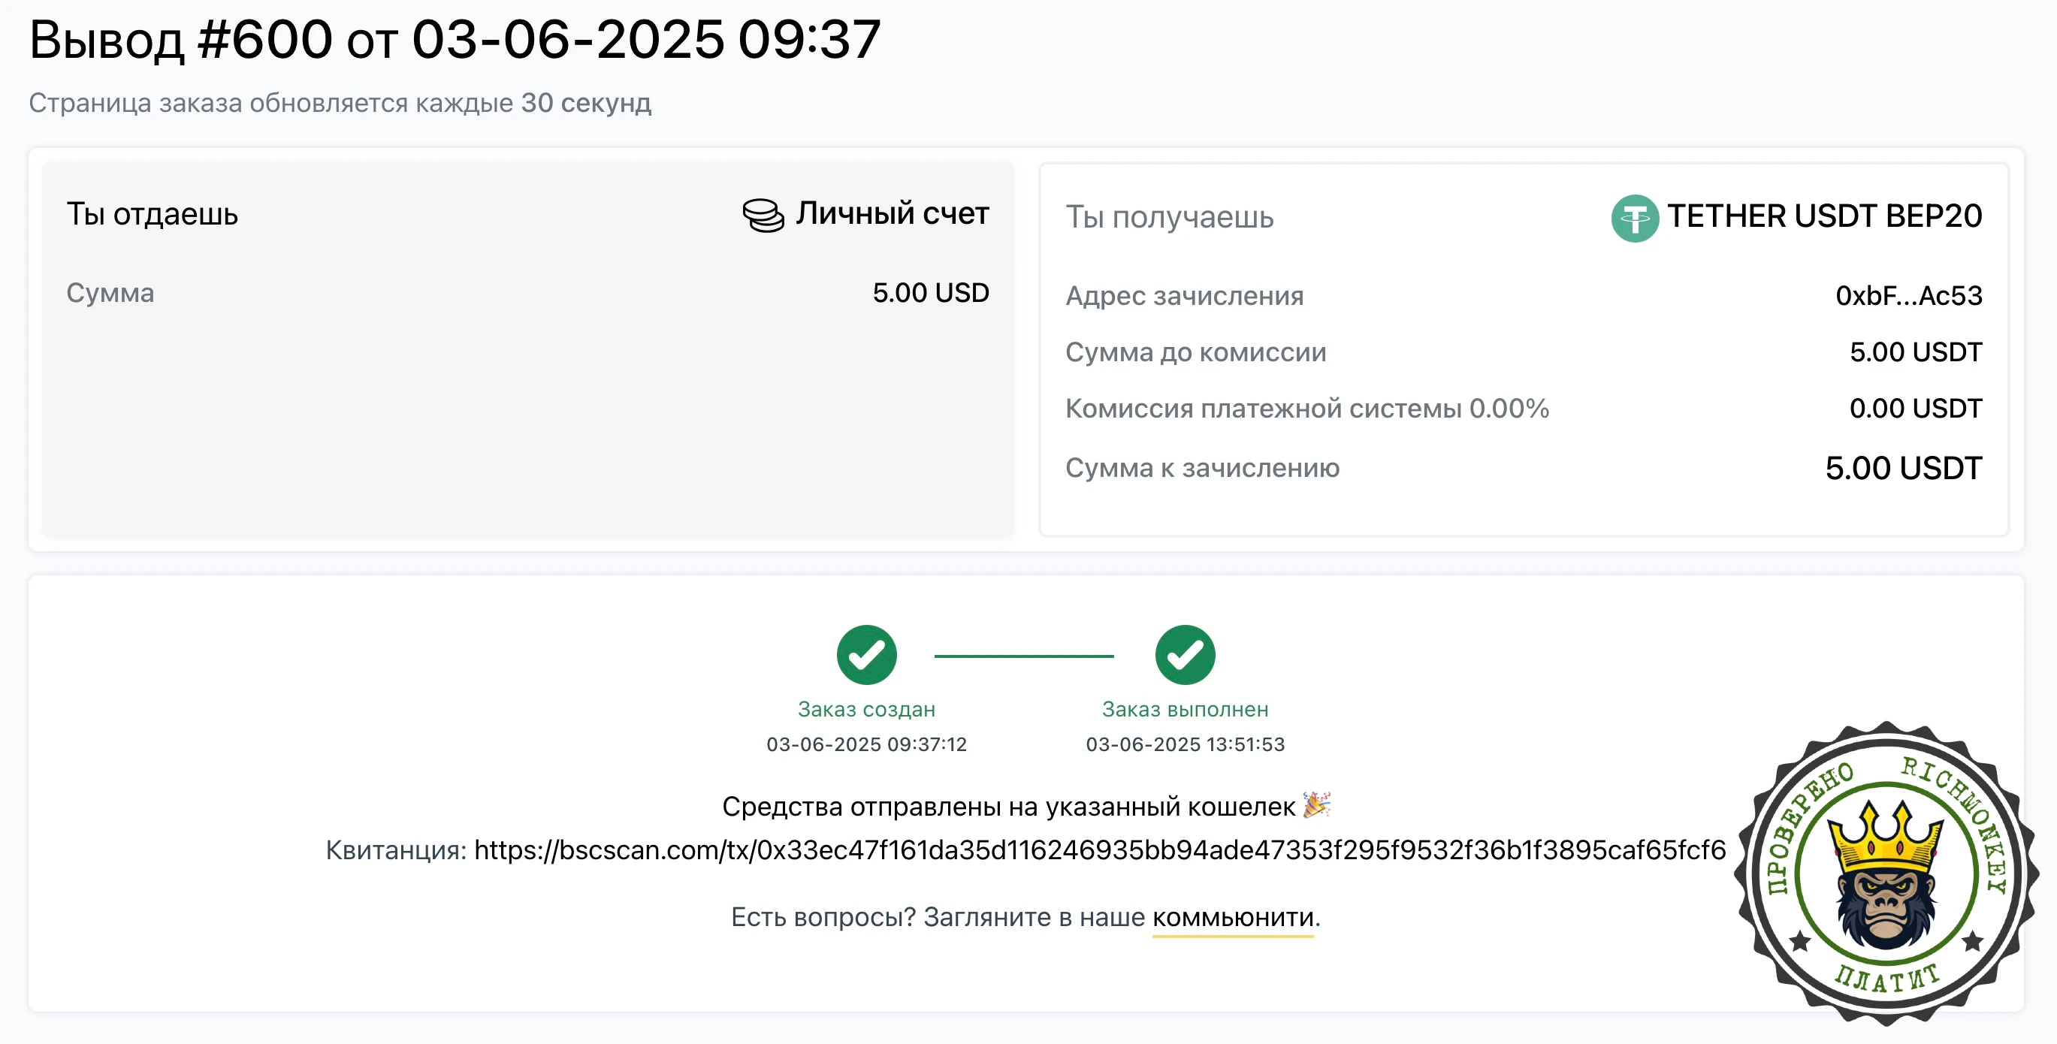Click the green progress line between steps
2057x1044 pixels.
point(1024,656)
